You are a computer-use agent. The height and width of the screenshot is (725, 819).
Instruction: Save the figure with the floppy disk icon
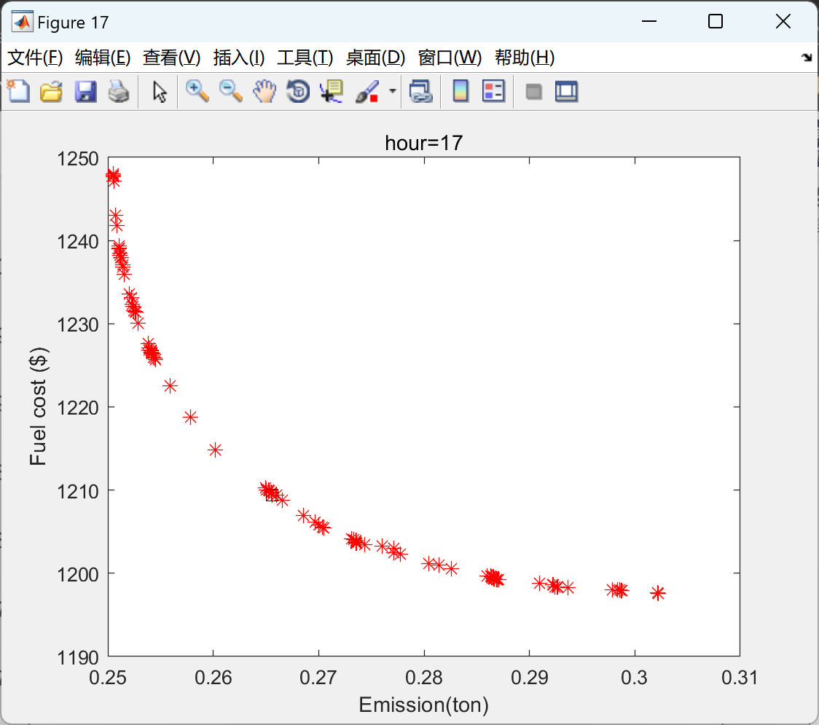click(85, 91)
